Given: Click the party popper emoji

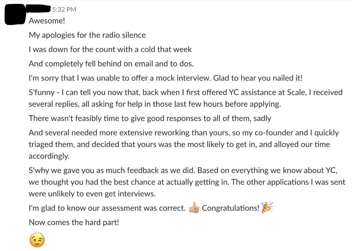Looking at the screenshot, I should point(267,208).
